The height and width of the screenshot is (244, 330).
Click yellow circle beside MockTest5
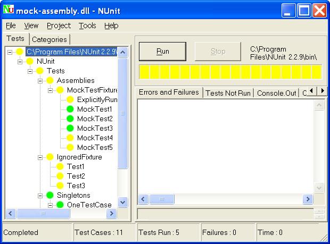click(70, 147)
